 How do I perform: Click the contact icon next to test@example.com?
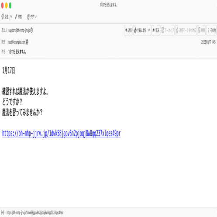27,42
